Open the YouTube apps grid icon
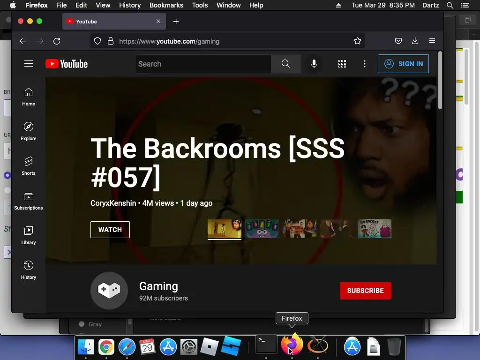 pyautogui.click(x=342, y=64)
